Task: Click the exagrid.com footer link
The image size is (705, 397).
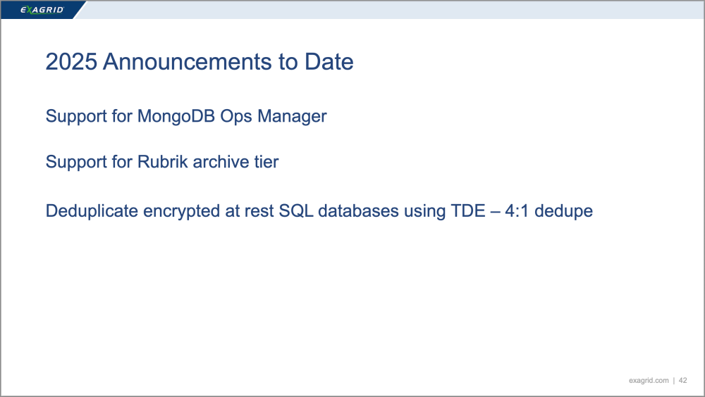Action: [x=649, y=381]
